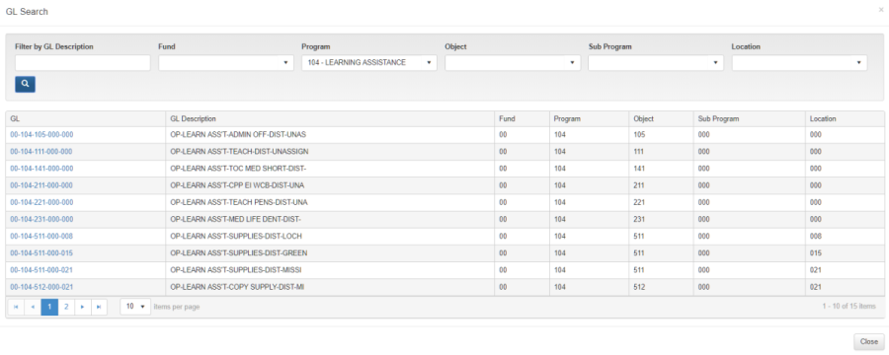Viewport: 889px width, 355px height.
Task: Focus the Filter by GL Description field
Action: (83, 63)
